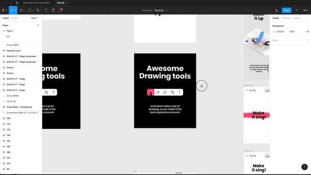The width and height of the screenshot is (311, 175).
Task: Click the Share button
Action: pos(286,10)
